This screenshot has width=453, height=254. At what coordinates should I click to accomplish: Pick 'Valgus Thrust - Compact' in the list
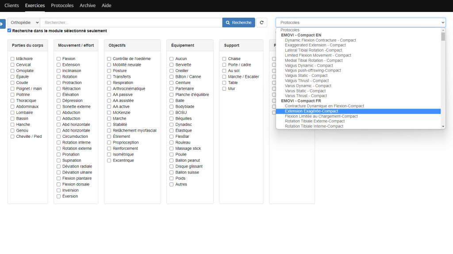click(x=307, y=81)
